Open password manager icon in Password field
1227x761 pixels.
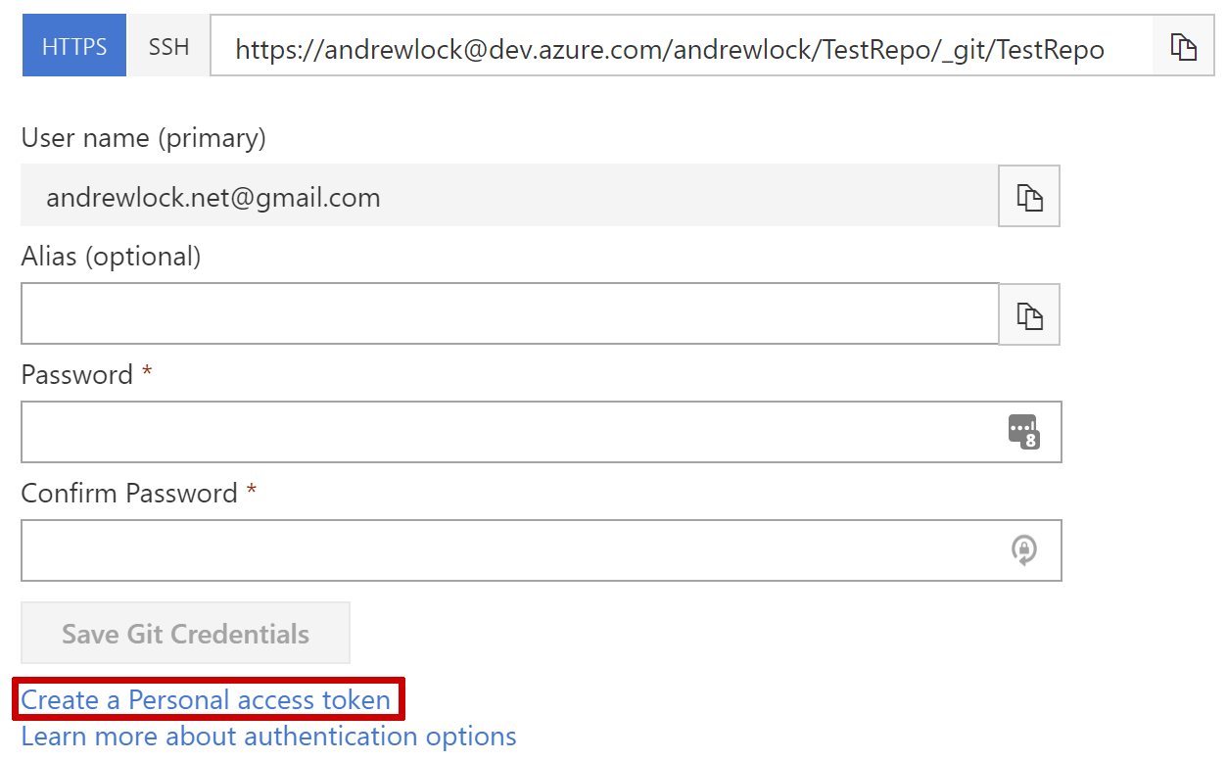pos(1023,431)
